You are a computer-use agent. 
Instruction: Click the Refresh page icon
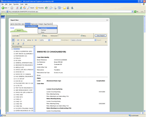tap(21, 8)
